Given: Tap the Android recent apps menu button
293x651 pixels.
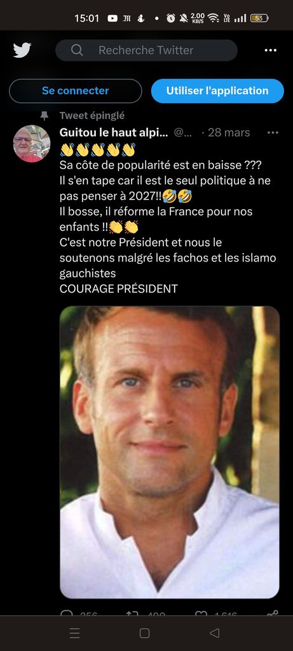Looking at the screenshot, I should pos(75,633).
